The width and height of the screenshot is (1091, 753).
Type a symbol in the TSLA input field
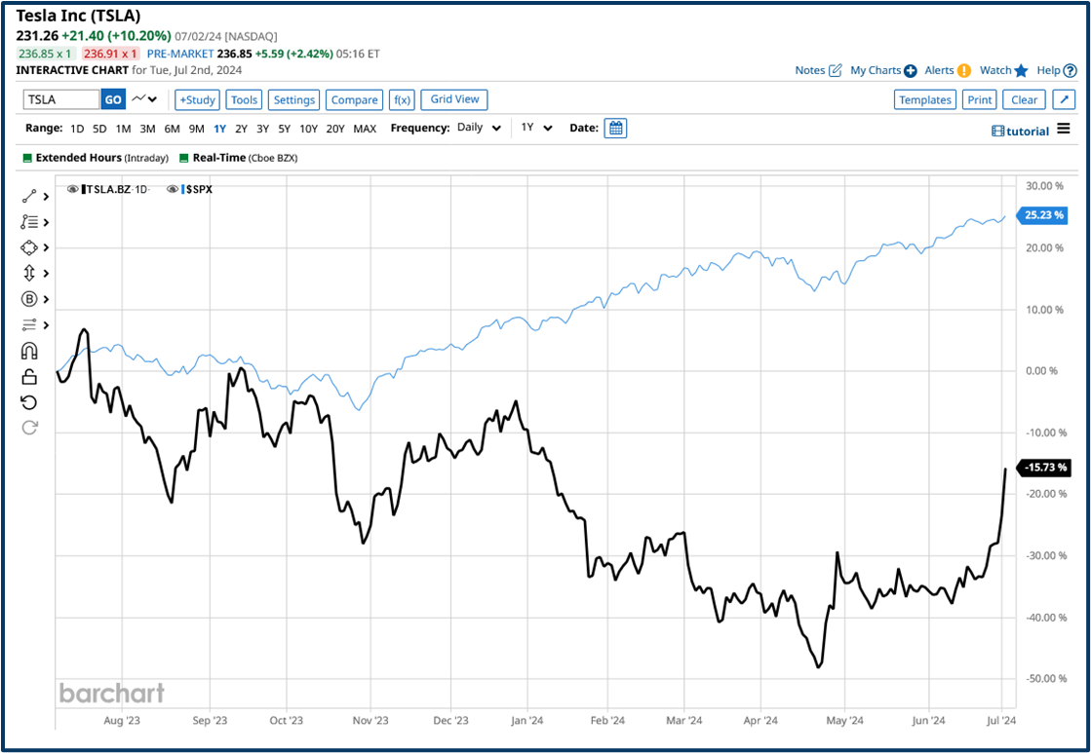pos(60,98)
